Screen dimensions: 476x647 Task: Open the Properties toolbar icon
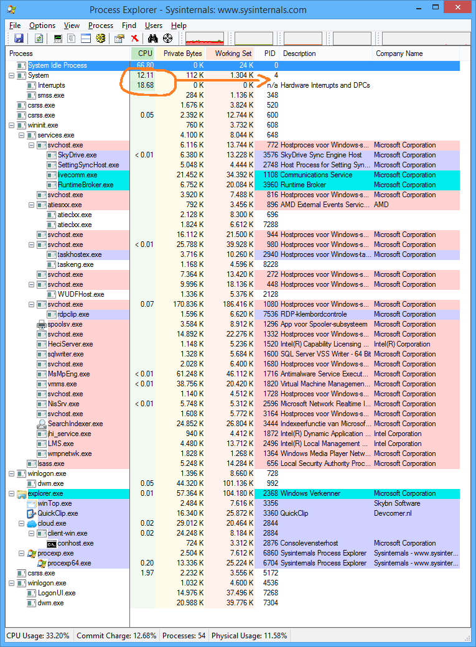119,39
